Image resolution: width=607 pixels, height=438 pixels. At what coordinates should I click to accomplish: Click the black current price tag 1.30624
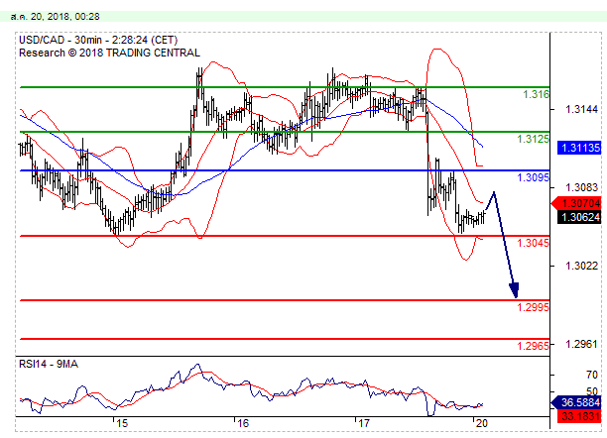click(x=579, y=217)
